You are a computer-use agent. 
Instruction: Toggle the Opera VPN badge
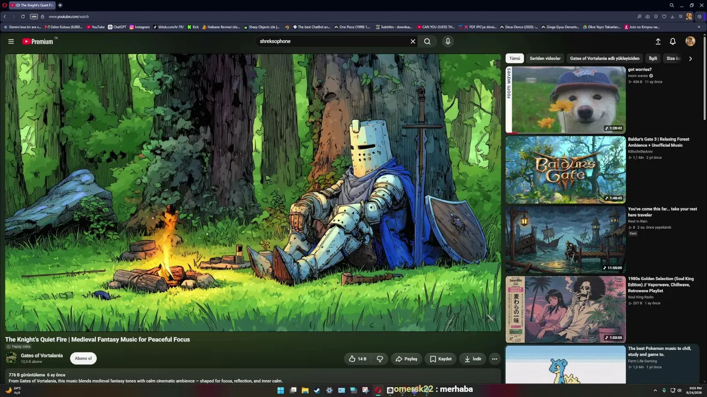pos(34,17)
